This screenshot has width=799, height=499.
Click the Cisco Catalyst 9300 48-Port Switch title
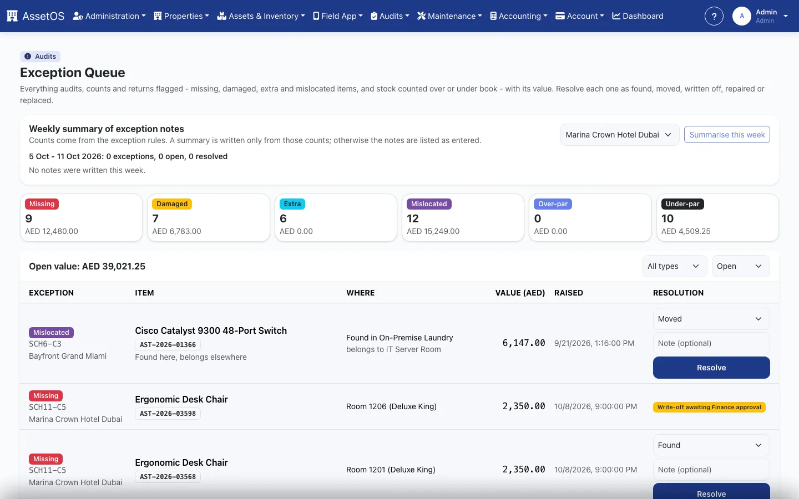point(211,330)
